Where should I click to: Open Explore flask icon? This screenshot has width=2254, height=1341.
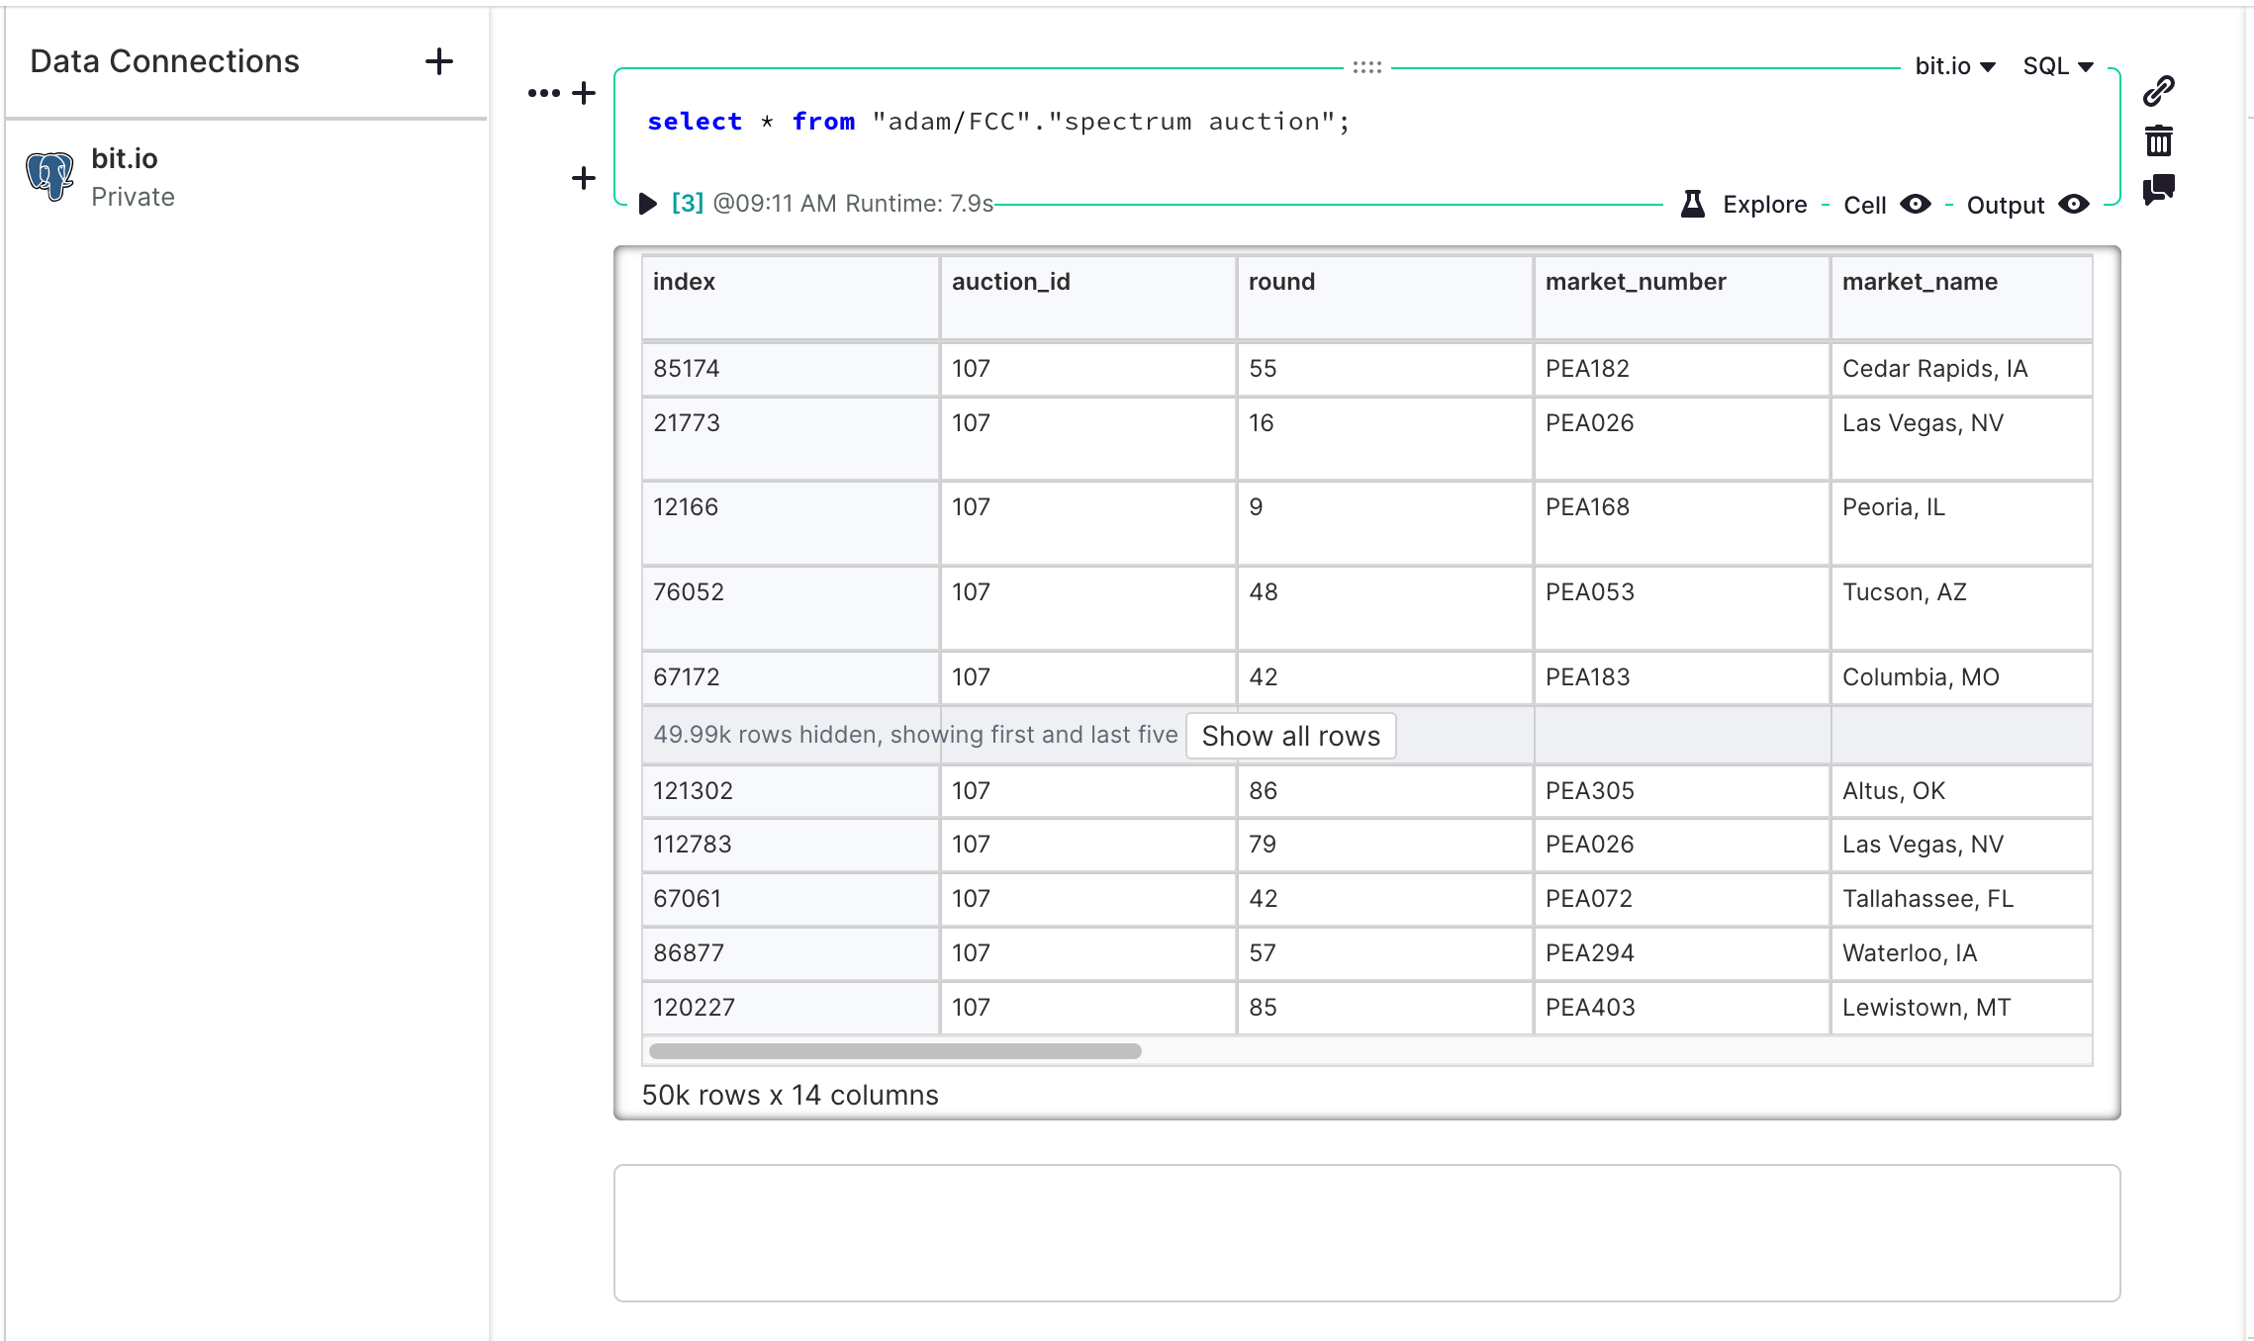(x=1693, y=204)
